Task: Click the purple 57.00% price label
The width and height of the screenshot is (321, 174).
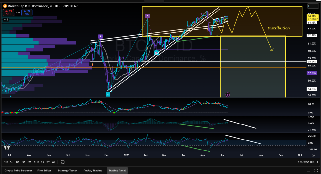Action: point(312,73)
